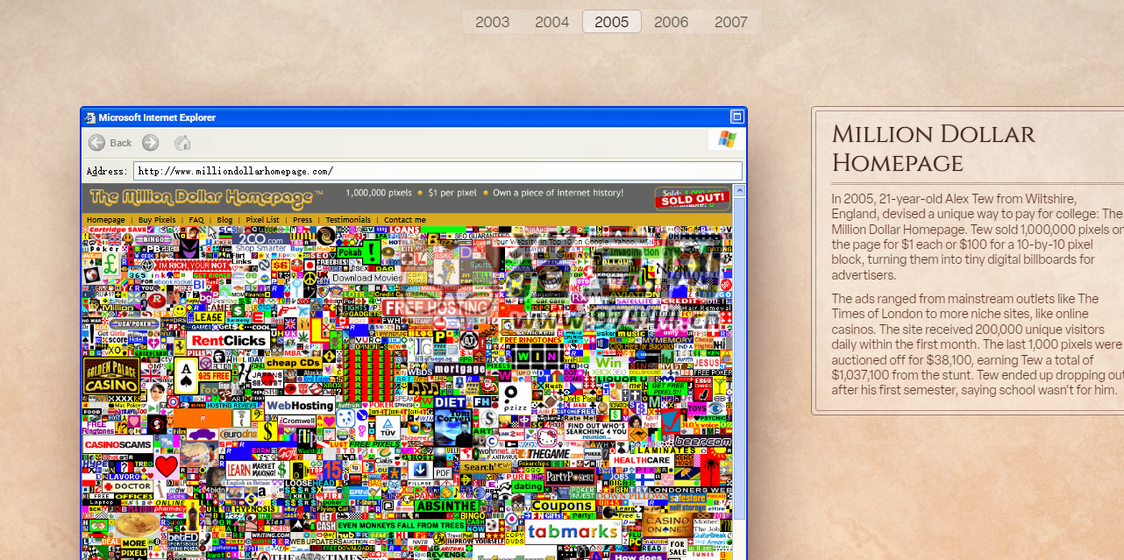Click the scrollbar up arrow

(x=739, y=190)
